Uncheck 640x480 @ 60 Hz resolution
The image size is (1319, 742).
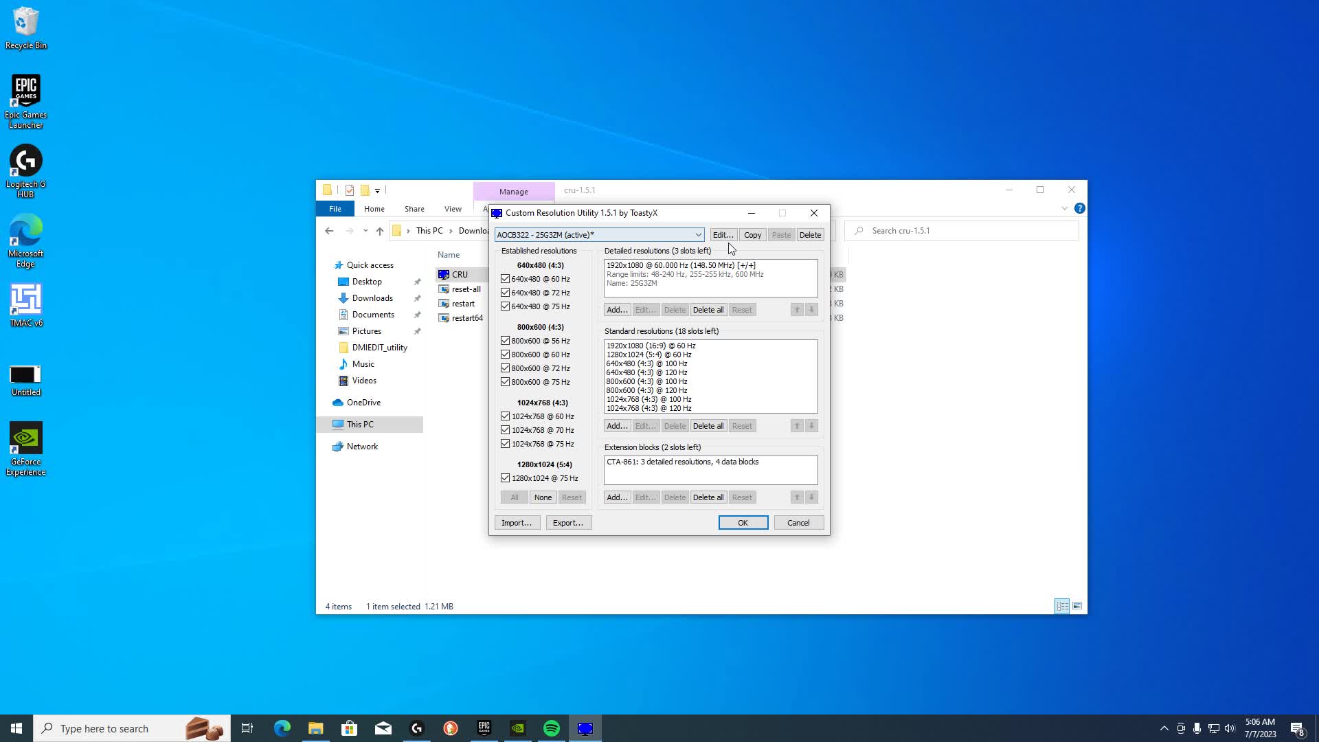(505, 279)
